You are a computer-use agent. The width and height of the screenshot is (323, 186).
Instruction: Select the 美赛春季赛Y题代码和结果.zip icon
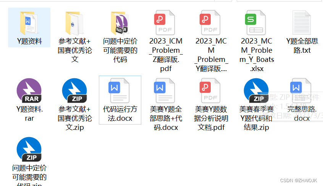tap(256, 91)
